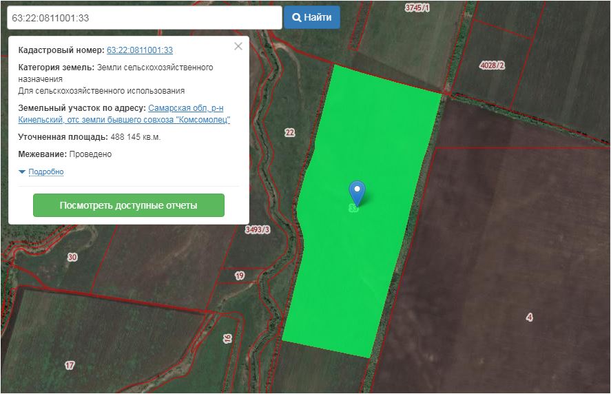This screenshot has height=394, width=611.
Task: Open the 63:22:0811001:33 cadastral number link
Action: pos(140,50)
